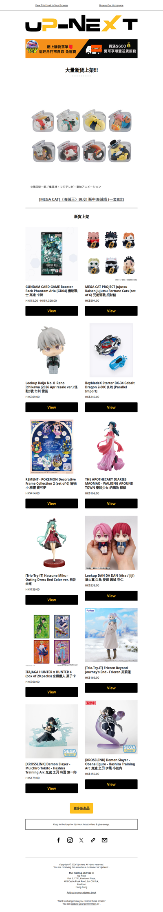Viewport: 163px width, 912px height.
Task: View MEGA CAT Jujutsu Kaisen Fortune Cats
Action: pyautogui.click(x=111, y=311)
